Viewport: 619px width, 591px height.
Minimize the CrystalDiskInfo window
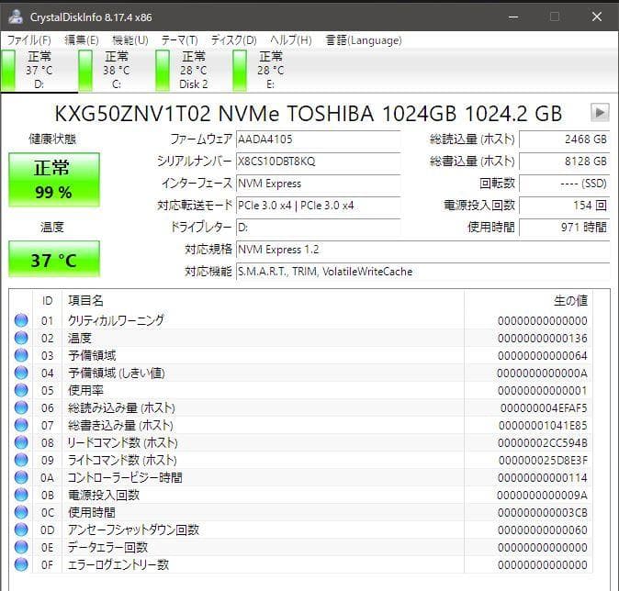coord(513,17)
